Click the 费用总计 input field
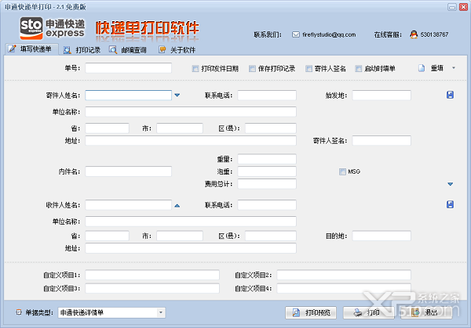This screenshot has height=328, width=471. [267, 184]
